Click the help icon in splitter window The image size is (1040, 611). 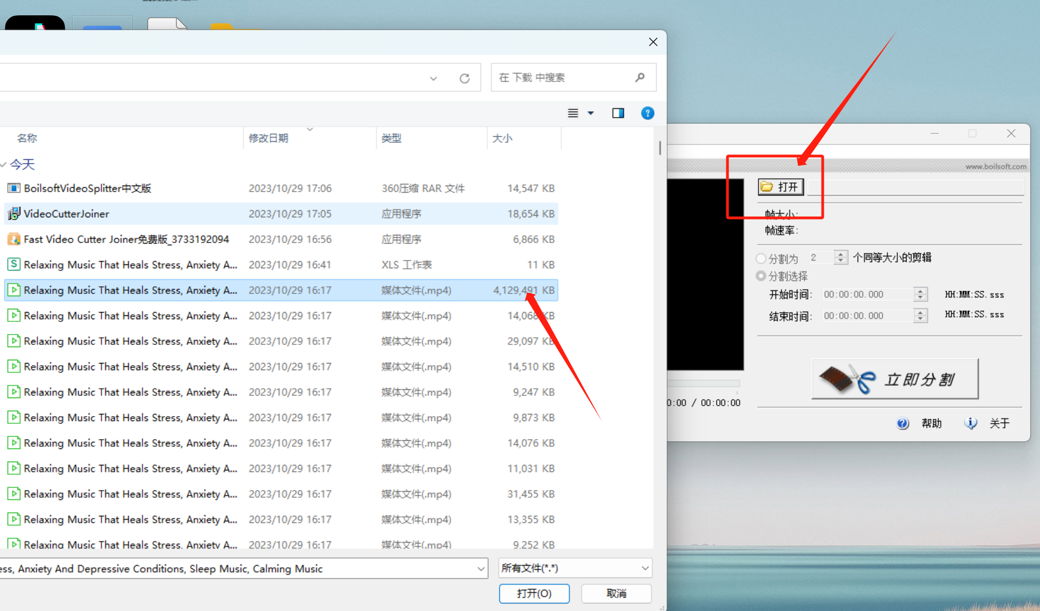tap(903, 423)
